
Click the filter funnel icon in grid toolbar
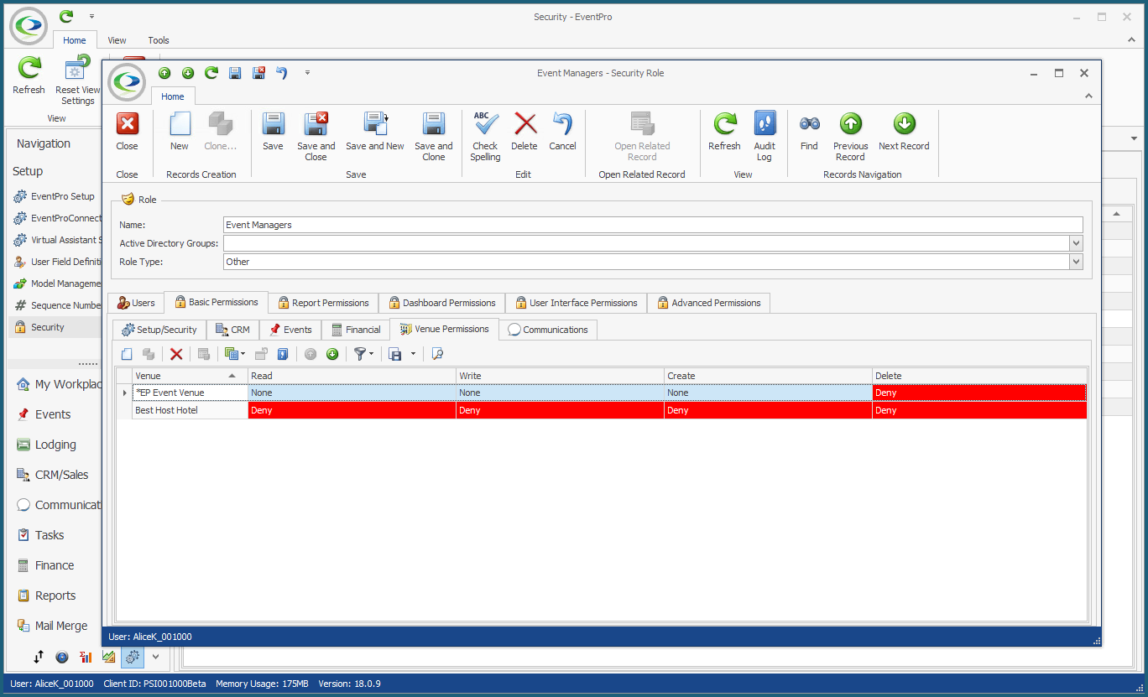360,354
